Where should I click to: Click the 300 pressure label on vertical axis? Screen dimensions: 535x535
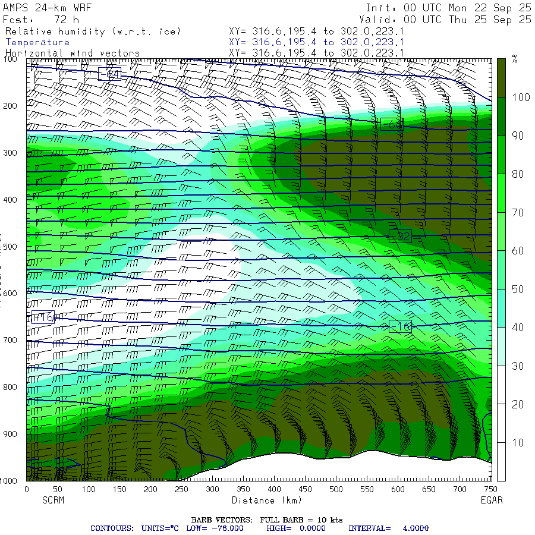click(x=10, y=153)
